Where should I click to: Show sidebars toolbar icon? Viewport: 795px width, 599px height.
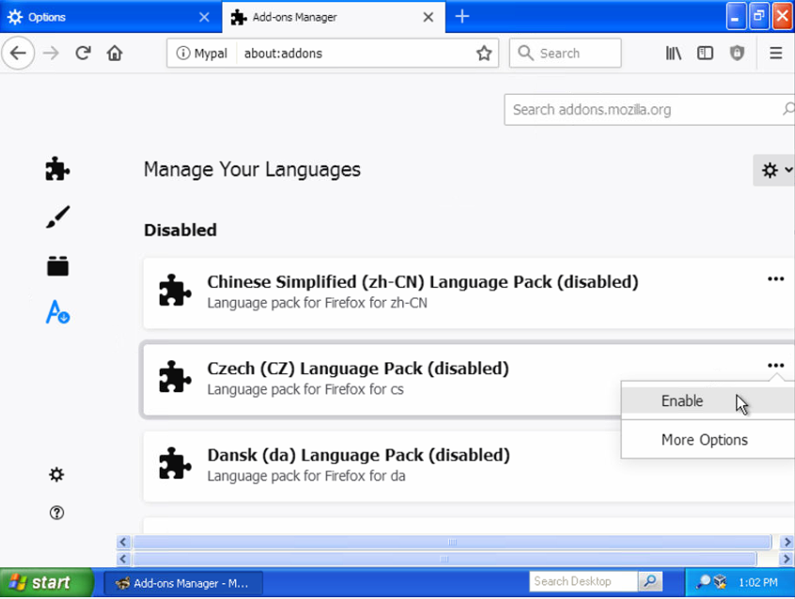(x=706, y=53)
